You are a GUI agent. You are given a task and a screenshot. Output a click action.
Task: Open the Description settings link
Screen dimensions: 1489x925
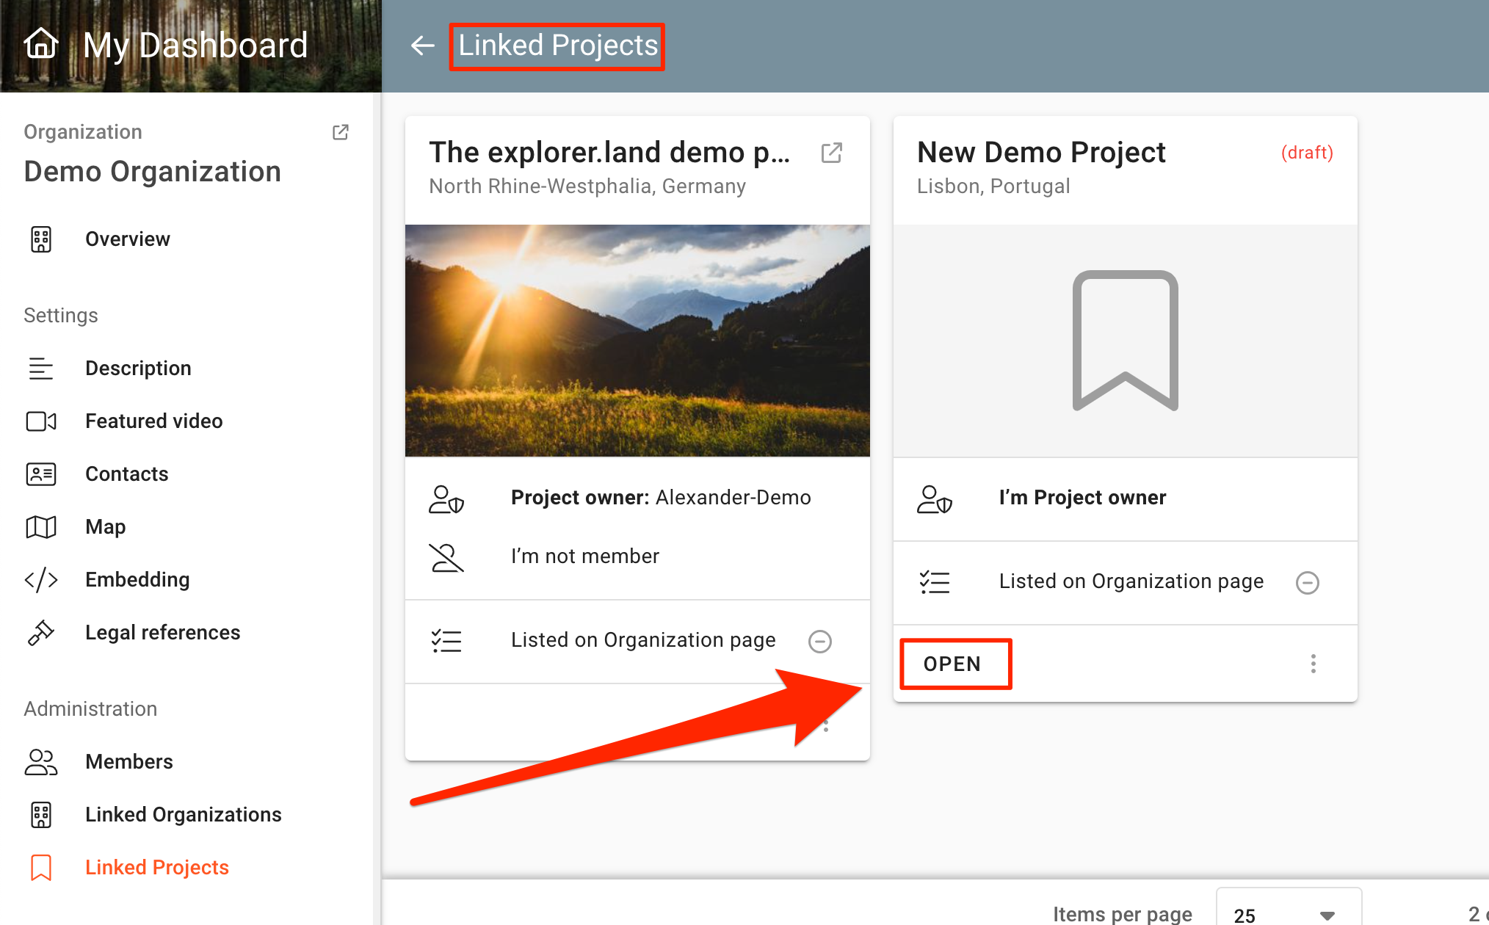pos(138,369)
